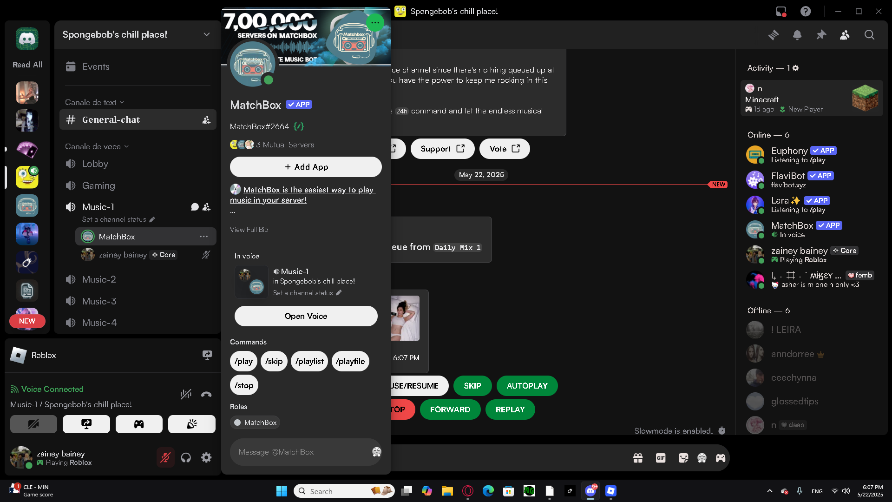Open the Threads icon in channel header
892x502 pixels.
tap(774, 35)
